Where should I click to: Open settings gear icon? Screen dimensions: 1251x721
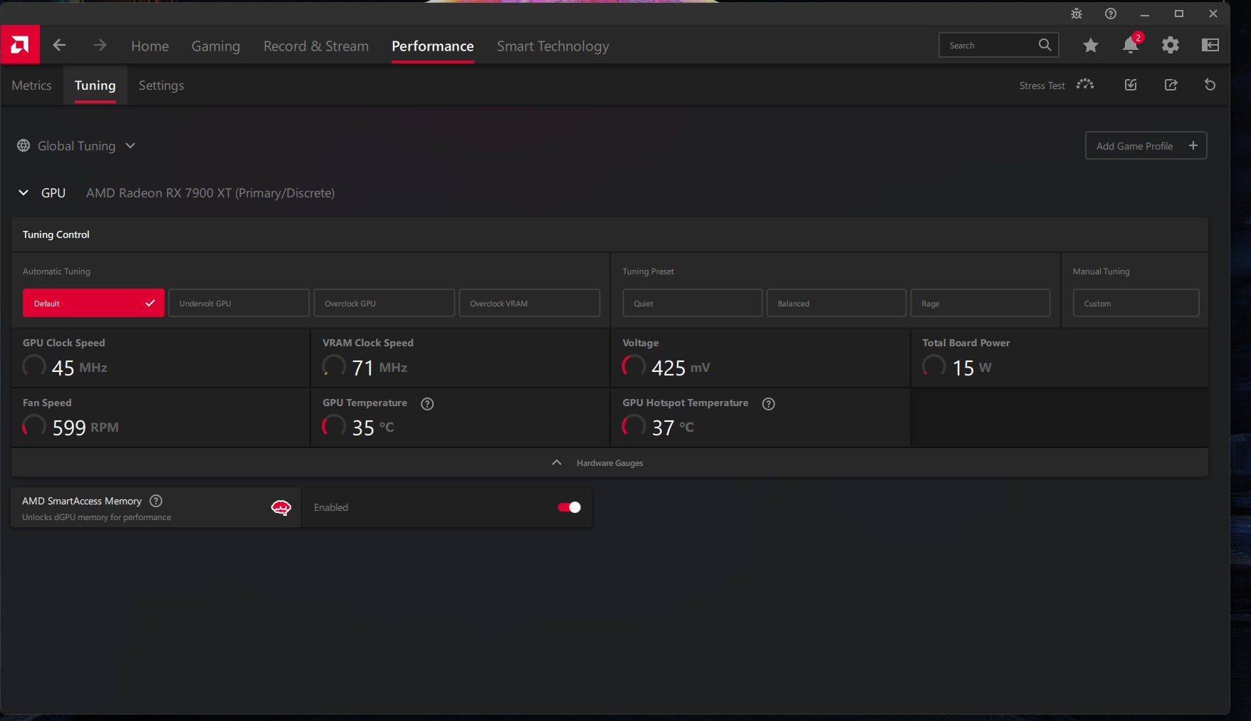click(x=1170, y=46)
